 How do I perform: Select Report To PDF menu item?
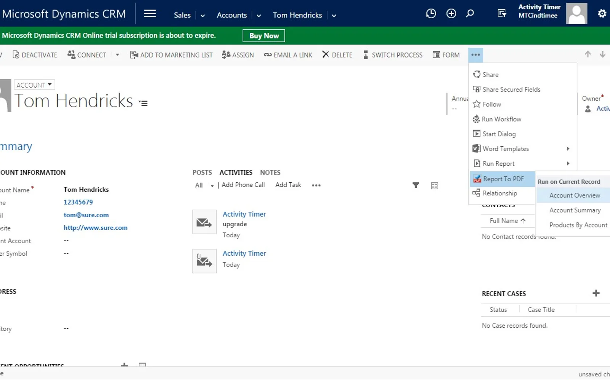click(x=502, y=179)
